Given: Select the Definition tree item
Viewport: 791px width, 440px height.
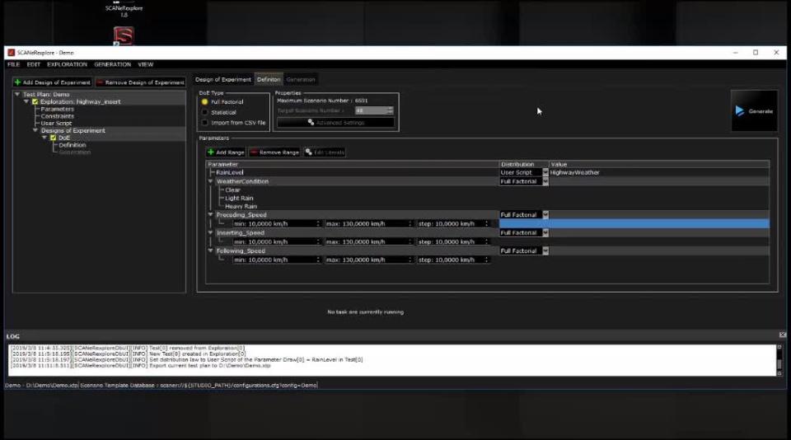Looking at the screenshot, I should tap(73, 145).
